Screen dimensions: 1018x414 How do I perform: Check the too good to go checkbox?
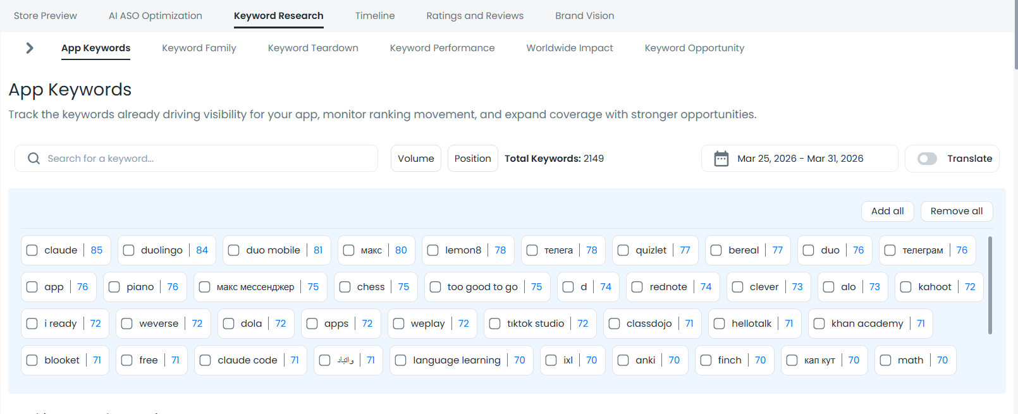click(x=435, y=287)
